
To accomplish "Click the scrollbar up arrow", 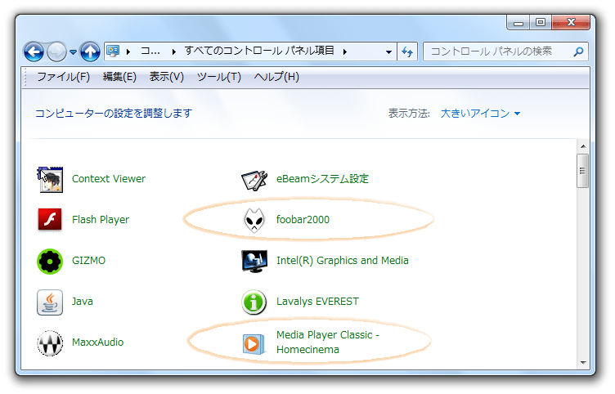I will pos(583,146).
